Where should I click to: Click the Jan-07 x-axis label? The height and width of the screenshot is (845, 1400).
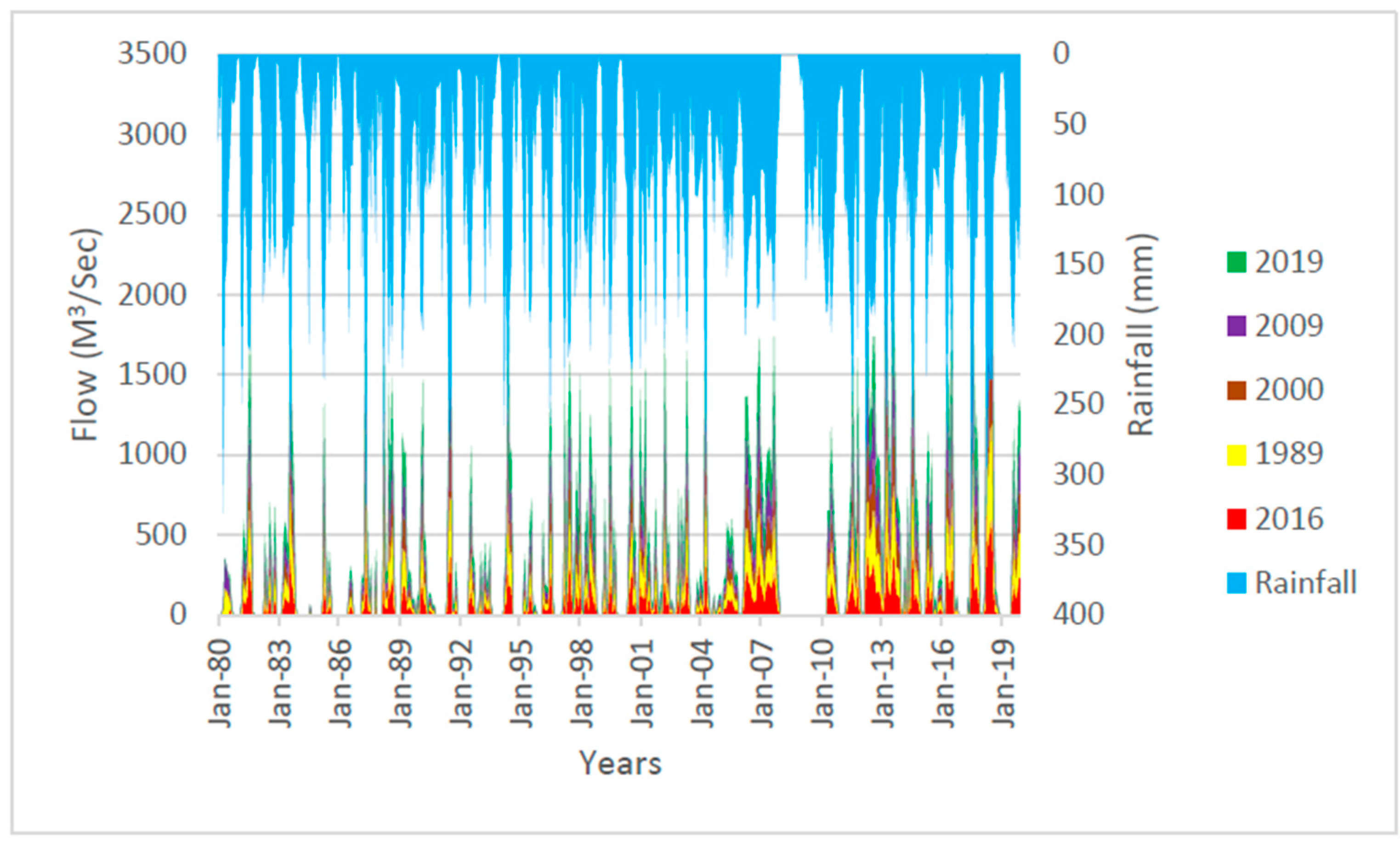point(761,683)
